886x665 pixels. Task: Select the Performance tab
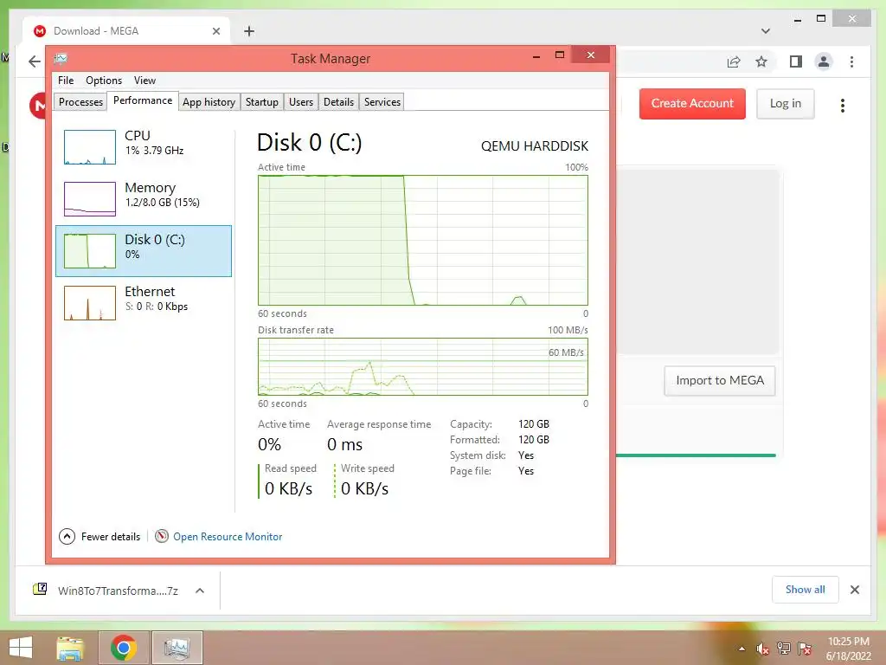(x=143, y=100)
